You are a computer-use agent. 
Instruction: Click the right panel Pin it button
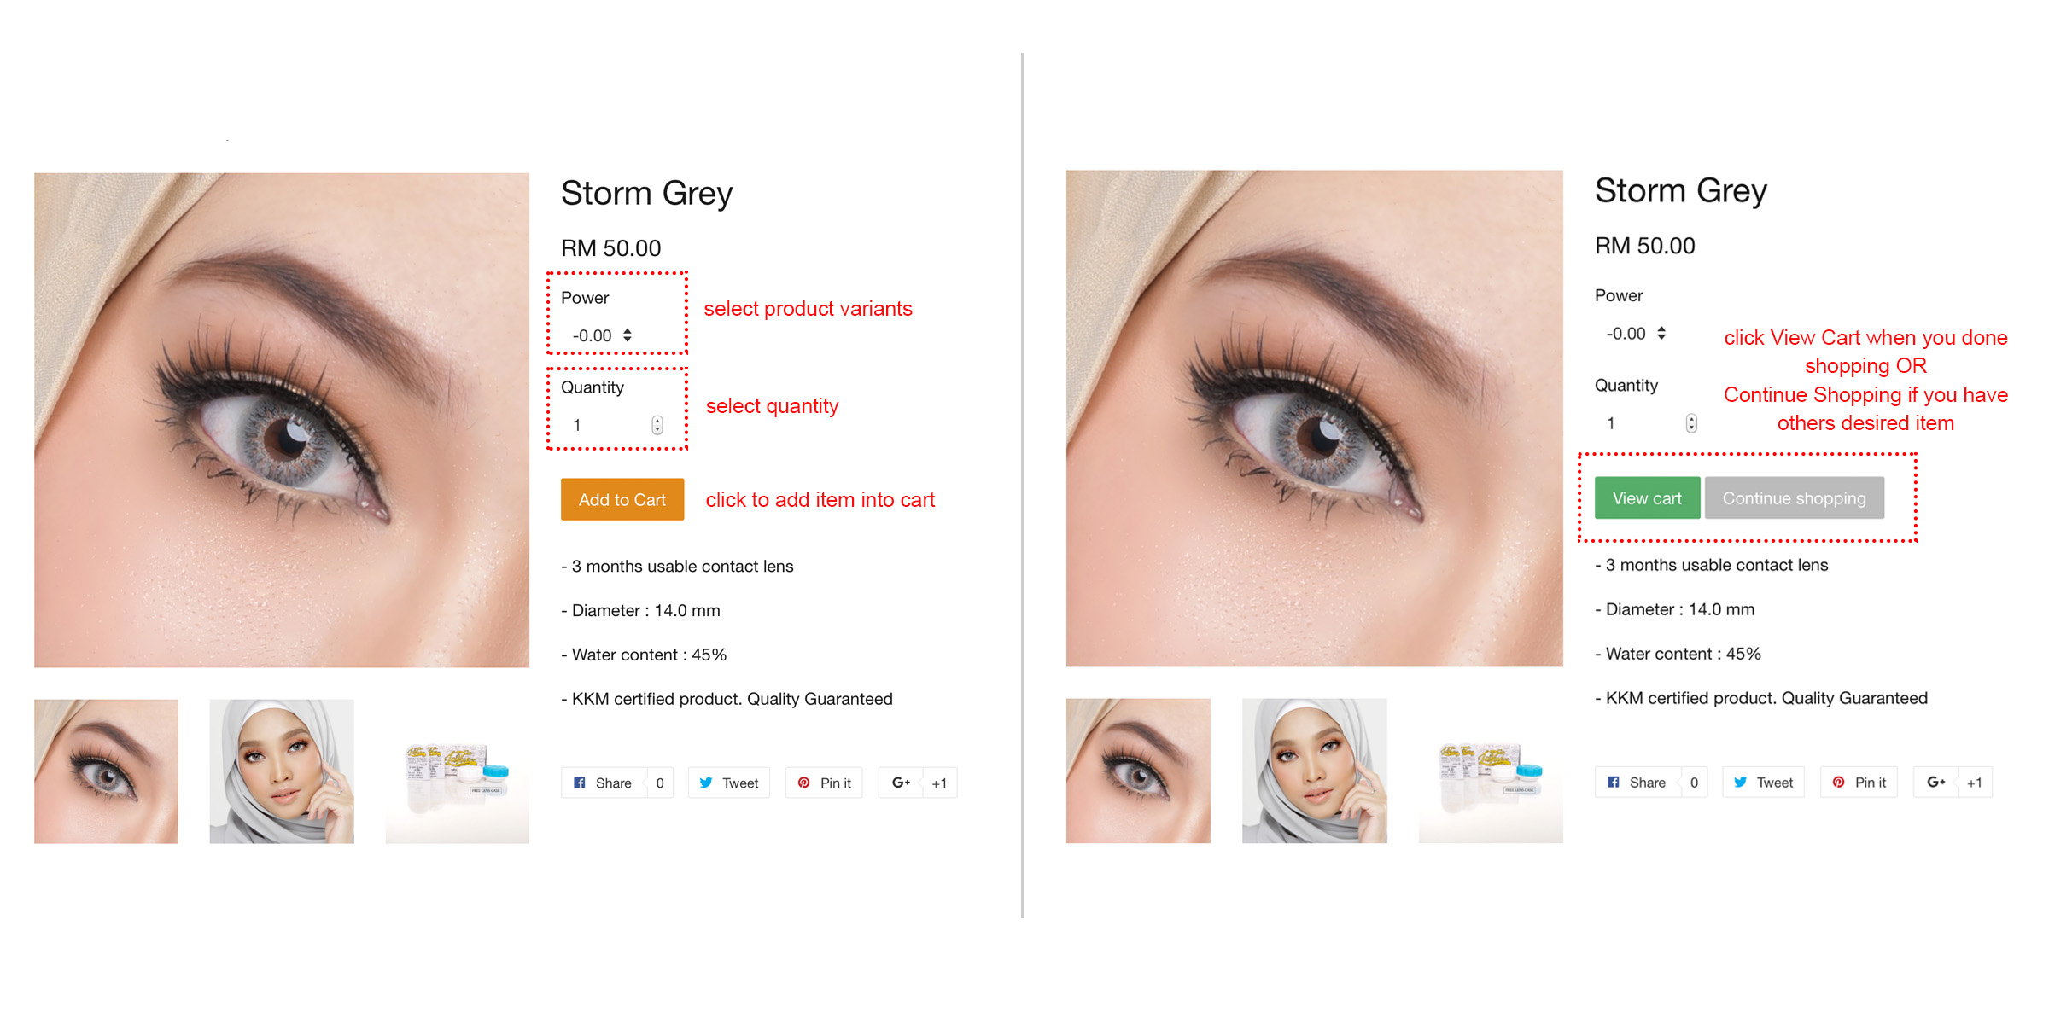pos(1859,782)
